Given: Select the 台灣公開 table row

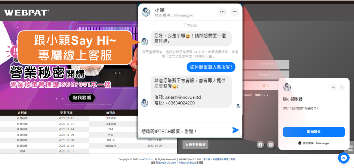Looking at the screenshot, I should pyautogui.click(x=44, y=124).
